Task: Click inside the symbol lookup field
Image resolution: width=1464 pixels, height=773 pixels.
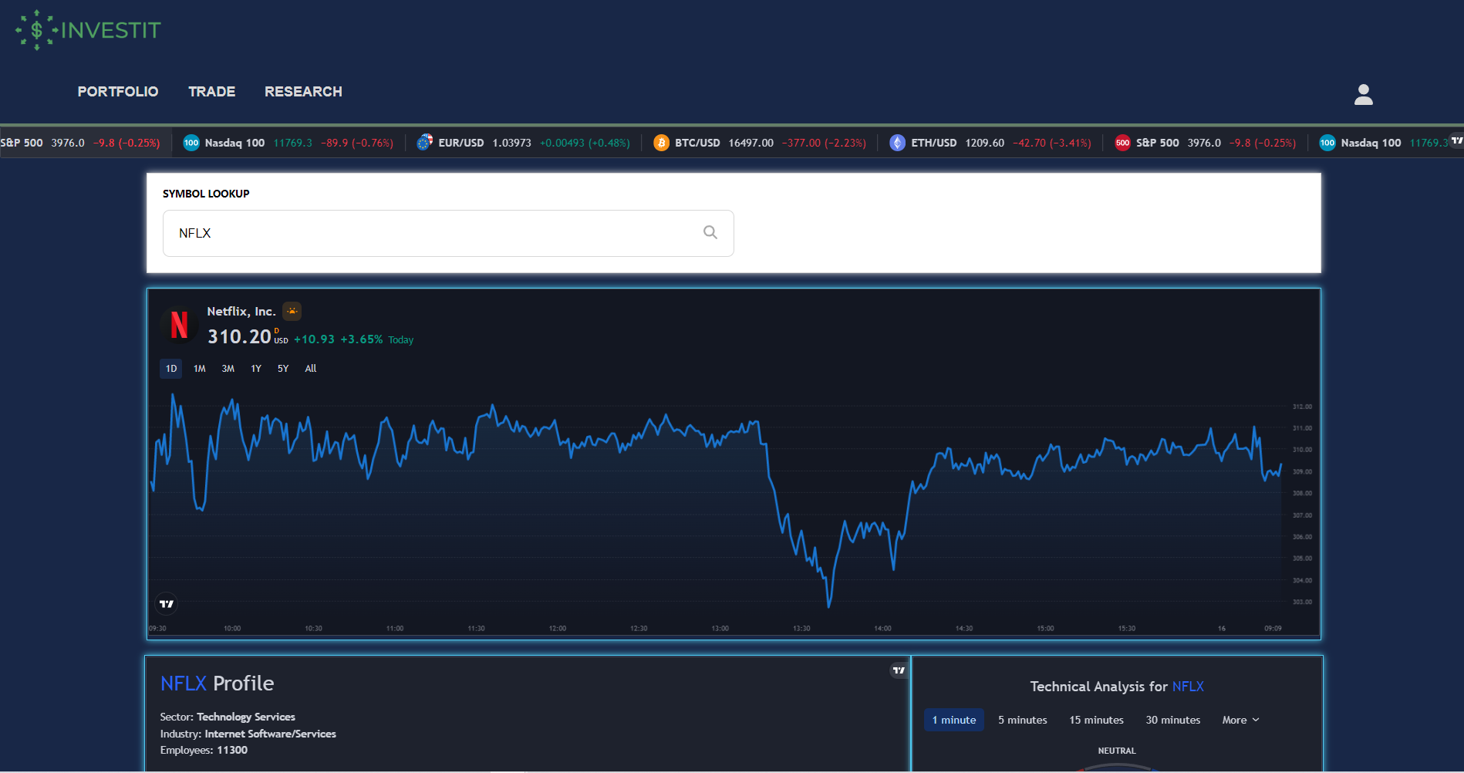Action: tap(432, 233)
